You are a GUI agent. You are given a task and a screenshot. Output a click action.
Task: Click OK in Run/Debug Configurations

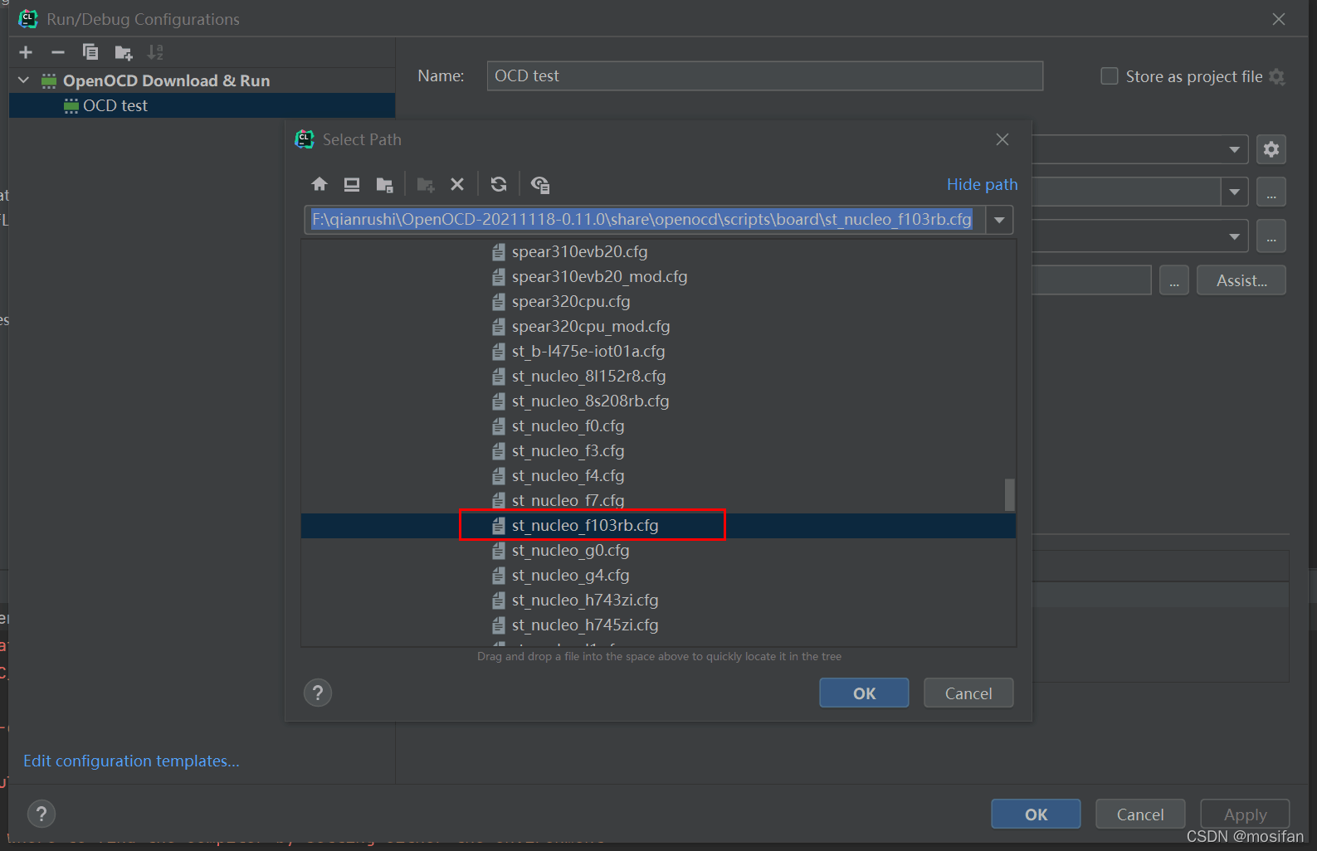[x=1036, y=814]
